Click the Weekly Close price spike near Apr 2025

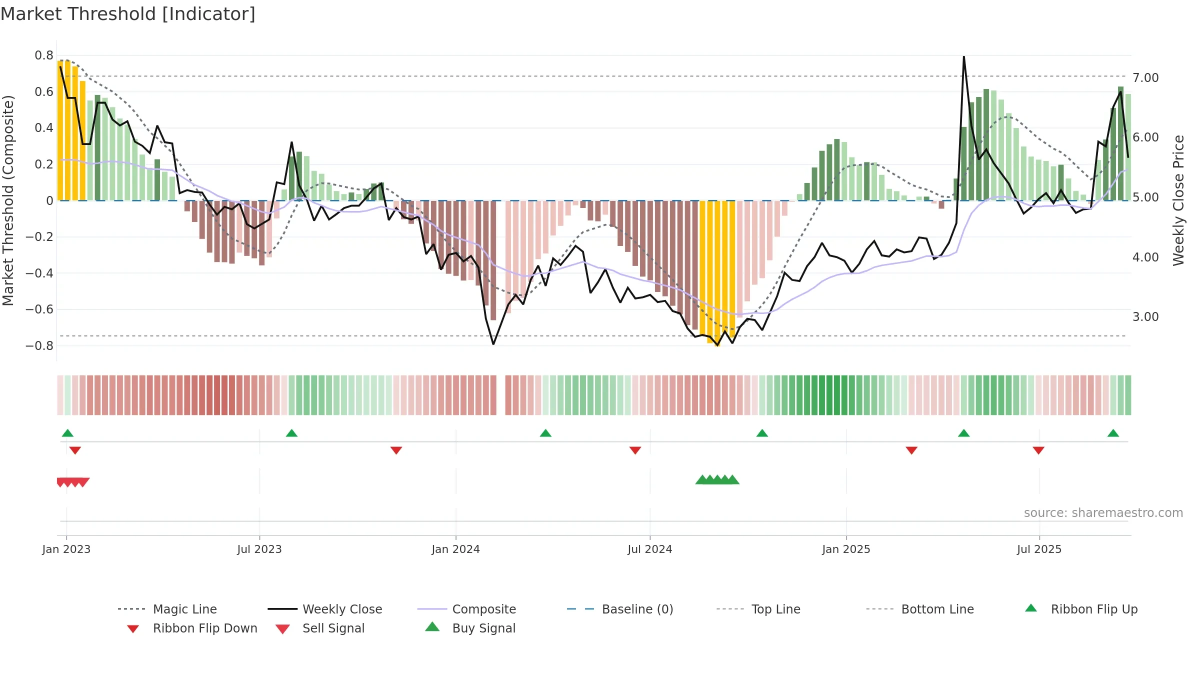coord(964,57)
